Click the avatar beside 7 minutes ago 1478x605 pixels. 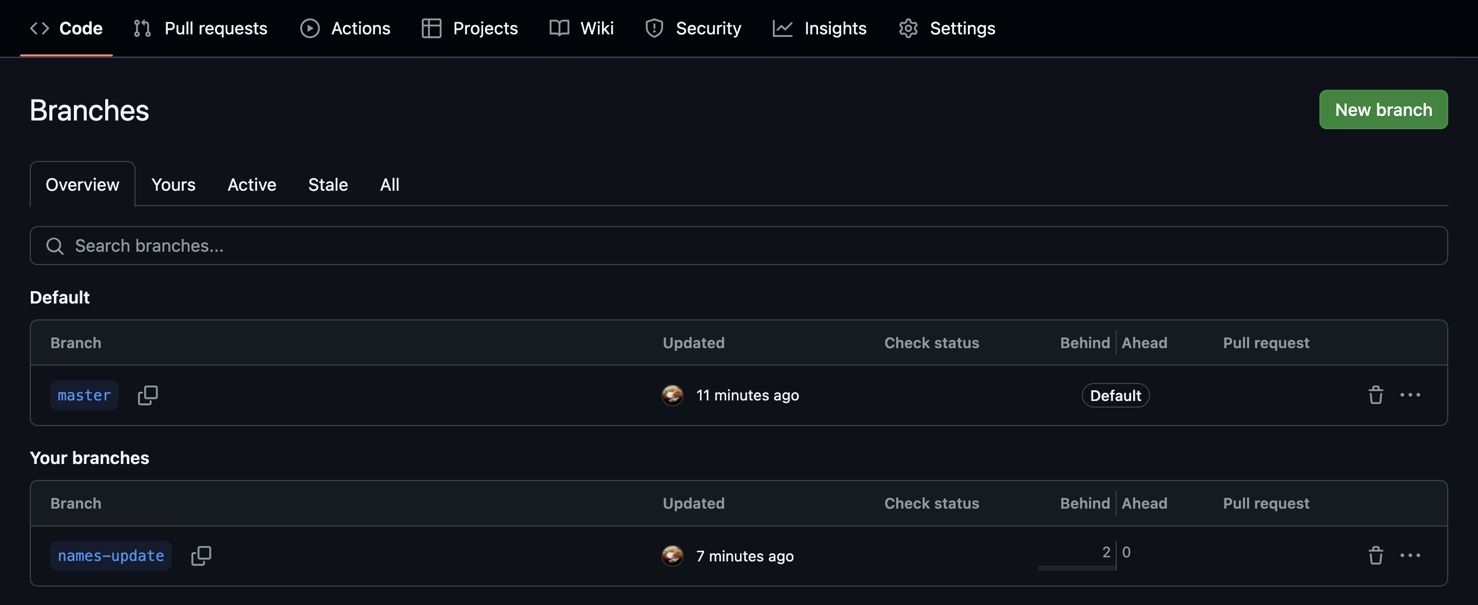(x=672, y=555)
